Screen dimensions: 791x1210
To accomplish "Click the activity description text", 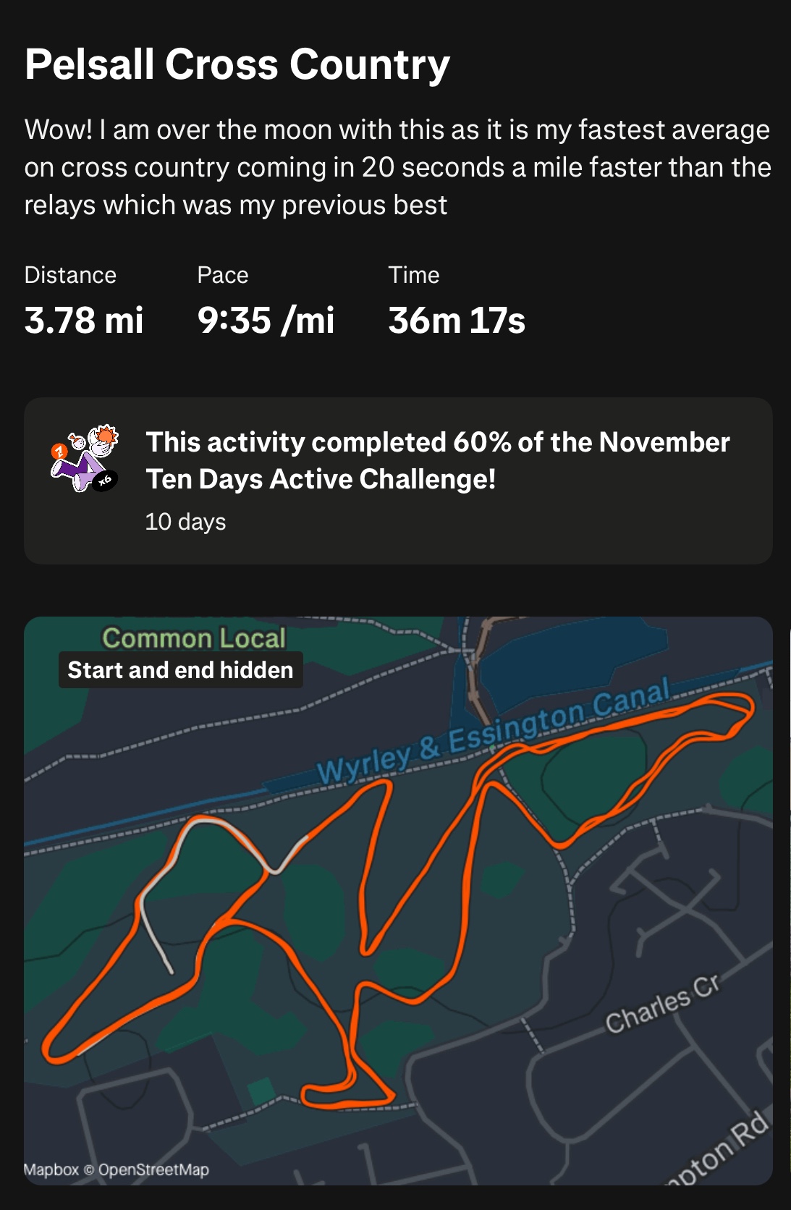I will (397, 167).
